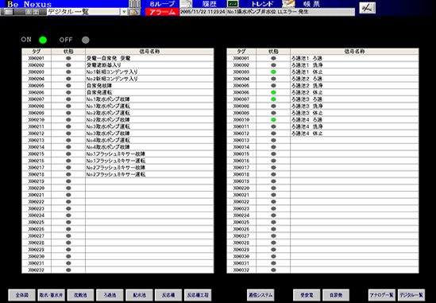Open the 通信システム communication system screen
436x303 pixels.
tap(260, 295)
